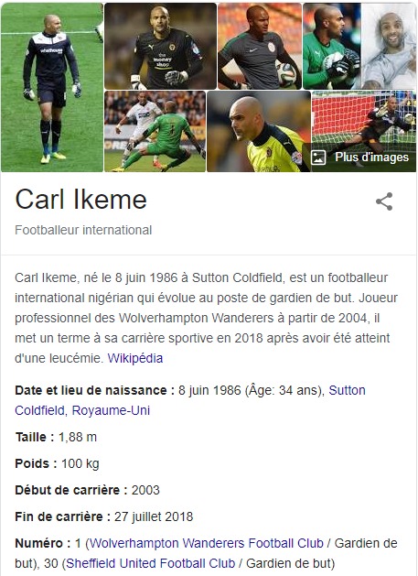Open the green kit photo clutching ball
The height and width of the screenshot is (576, 418).
(332, 47)
